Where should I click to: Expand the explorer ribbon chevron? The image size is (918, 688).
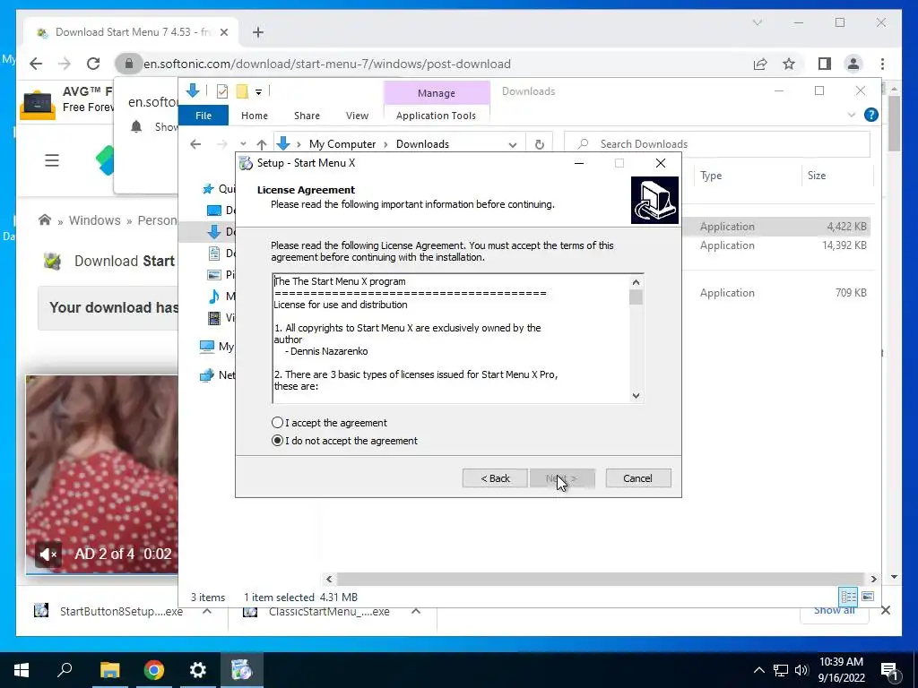coord(852,115)
